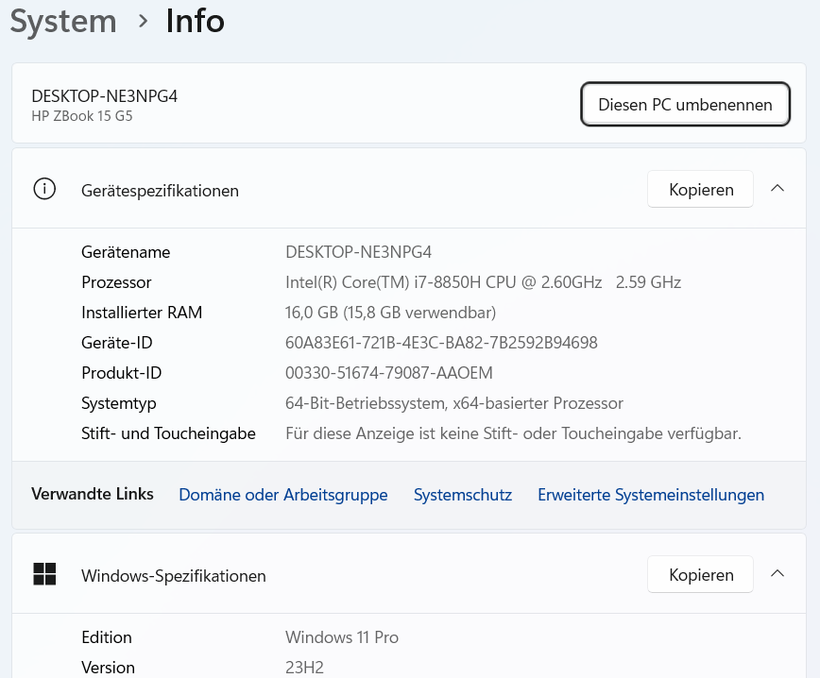Select the Gerätespezifikationen header text
This screenshot has width=820, height=678.
click(160, 191)
